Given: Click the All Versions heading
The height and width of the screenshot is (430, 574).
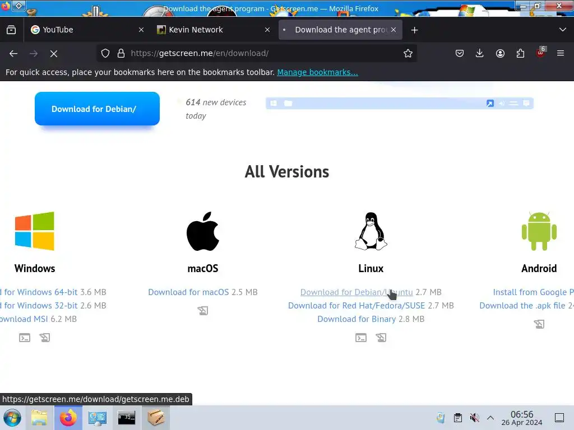Looking at the screenshot, I should pyautogui.click(x=286, y=172).
